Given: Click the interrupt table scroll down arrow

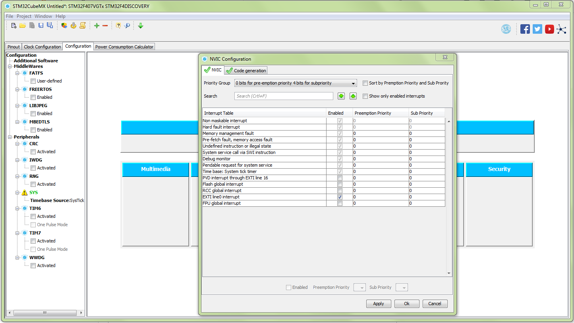Looking at the screenshot, I should click(x=449, y=273).
